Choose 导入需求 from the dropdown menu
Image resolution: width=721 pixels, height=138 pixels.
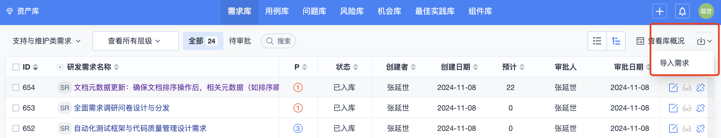tap(674, 63)
